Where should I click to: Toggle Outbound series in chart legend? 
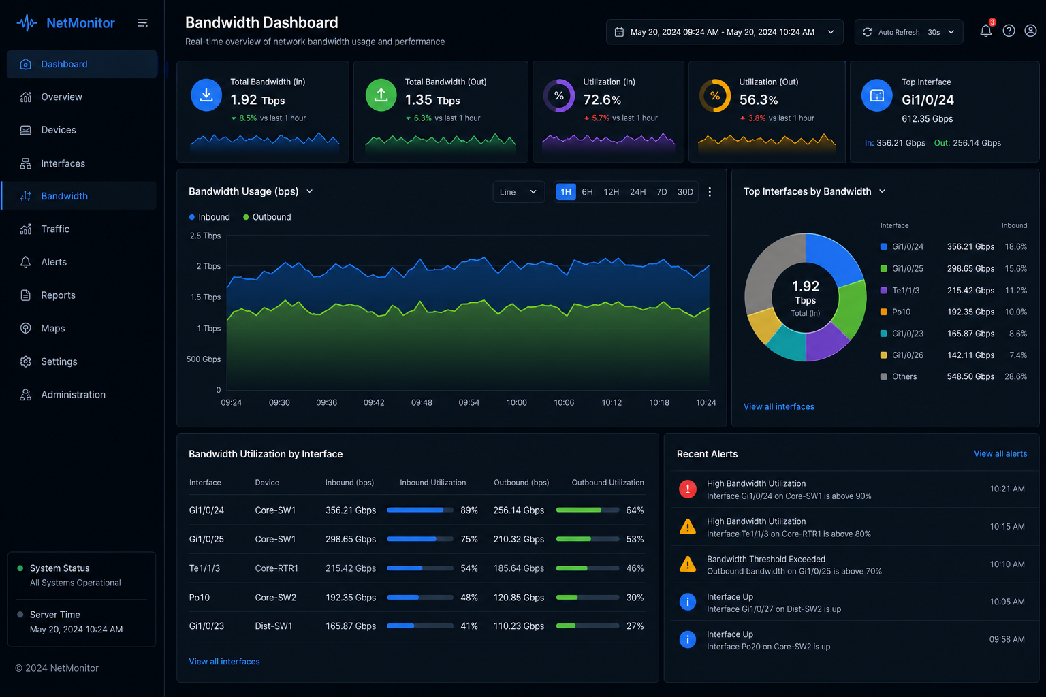pos(267,217)
